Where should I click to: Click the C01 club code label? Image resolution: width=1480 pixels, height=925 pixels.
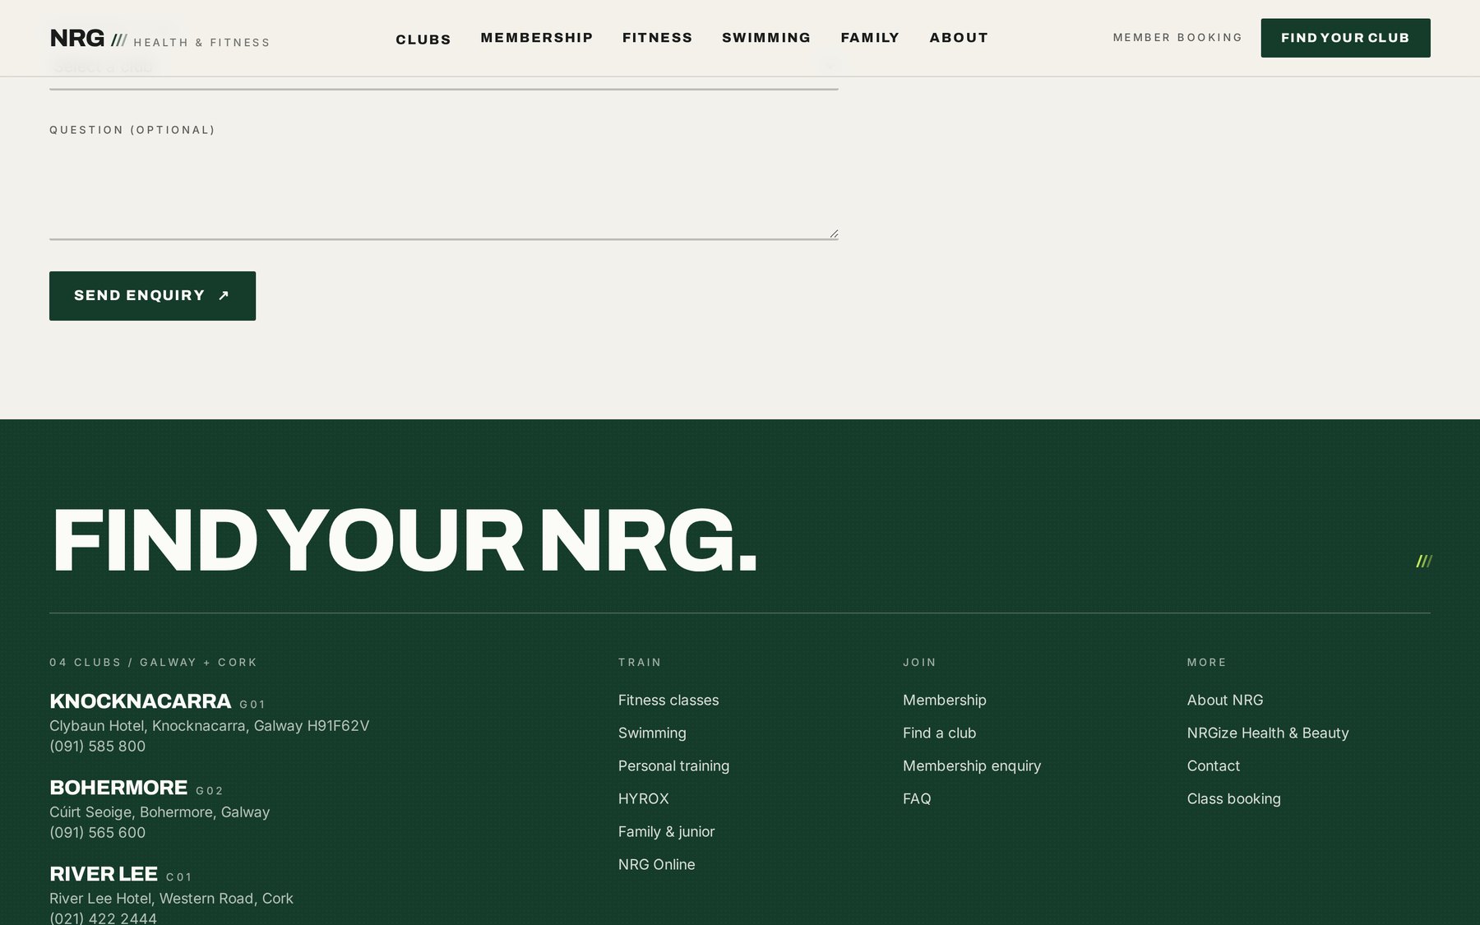point(179,877)
